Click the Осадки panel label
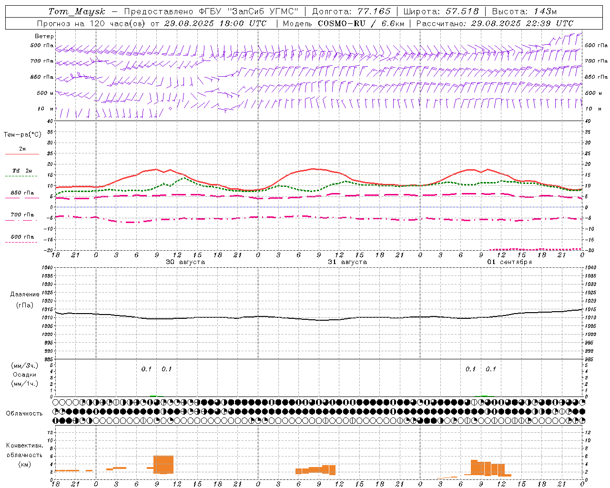Screen dimensions: 610x488 [x=25, y=375]
